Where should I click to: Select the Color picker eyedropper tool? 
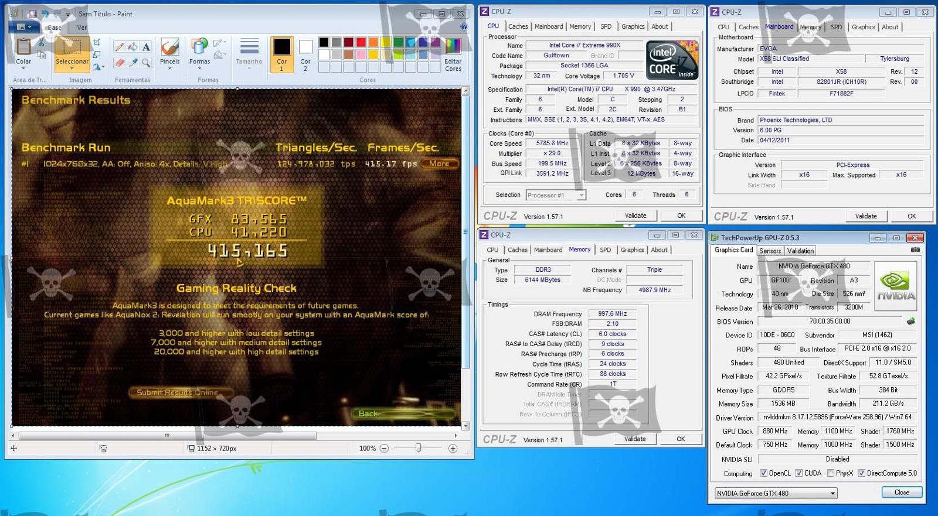132,62
